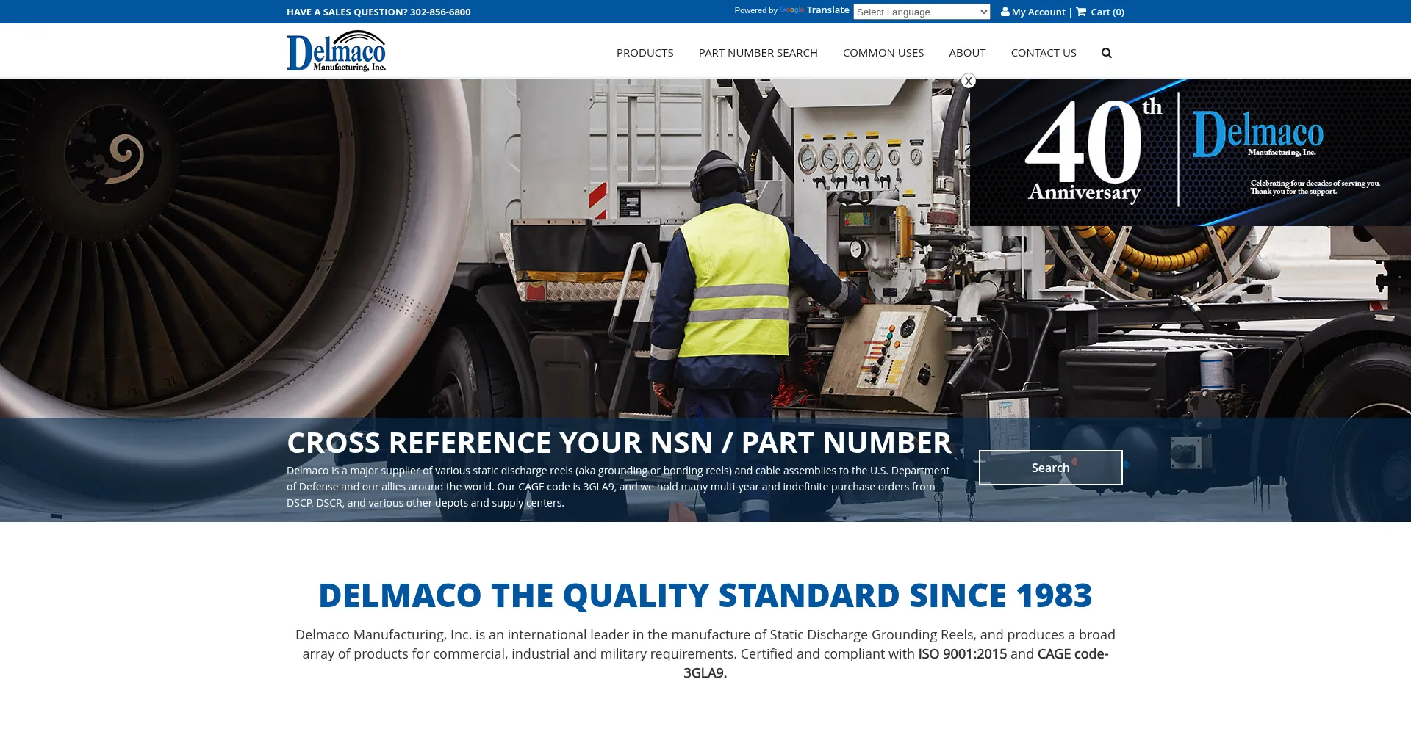Click the Search button in banner
1411x729 pixels.
(x=1050, y=468)
